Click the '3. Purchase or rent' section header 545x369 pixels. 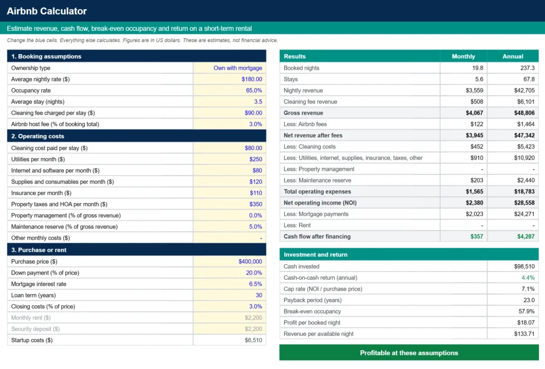137,250
